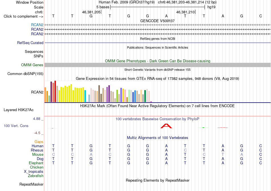Select the Zebrafish species label

coord(36,176)
